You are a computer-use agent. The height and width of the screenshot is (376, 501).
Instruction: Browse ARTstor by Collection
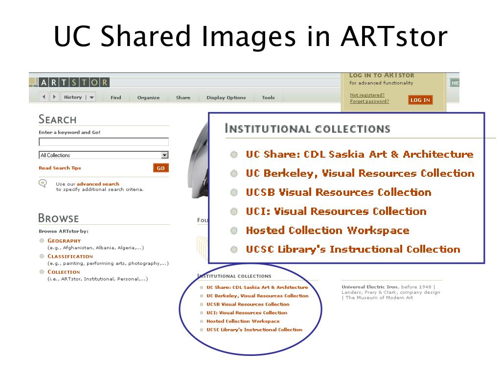[64, 272]
